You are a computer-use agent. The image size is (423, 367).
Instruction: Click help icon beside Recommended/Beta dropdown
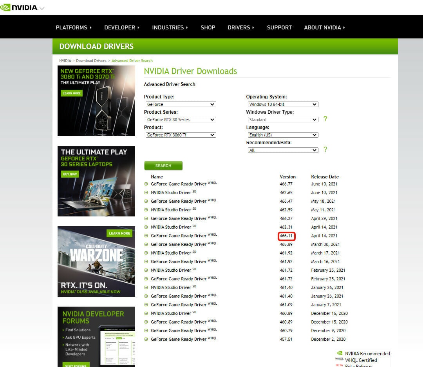pos(325,149)
